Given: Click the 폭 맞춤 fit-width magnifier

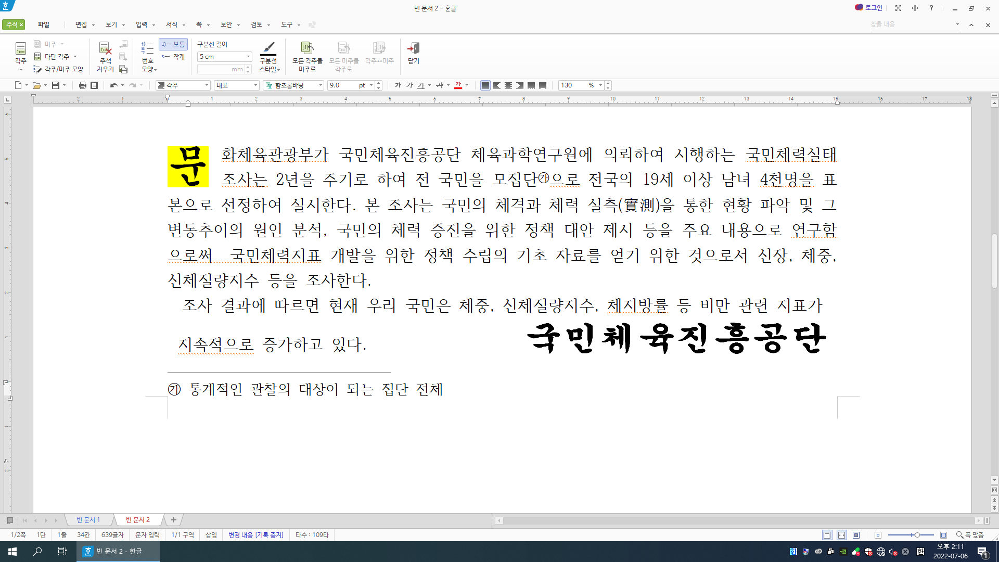Looking at the screenshot, I should 970,535.
